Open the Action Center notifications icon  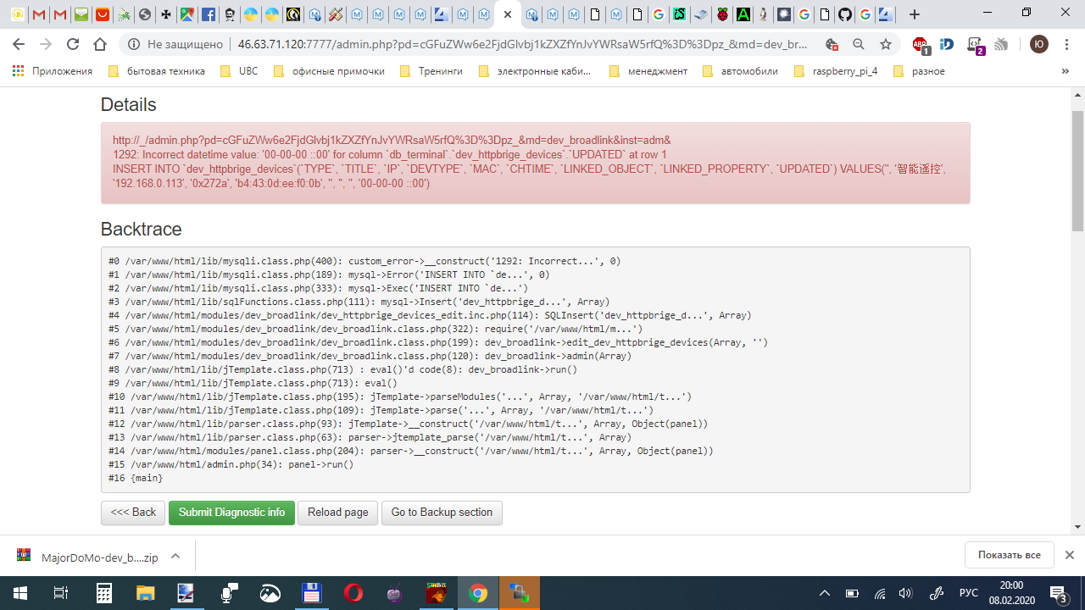[1058, 593]
